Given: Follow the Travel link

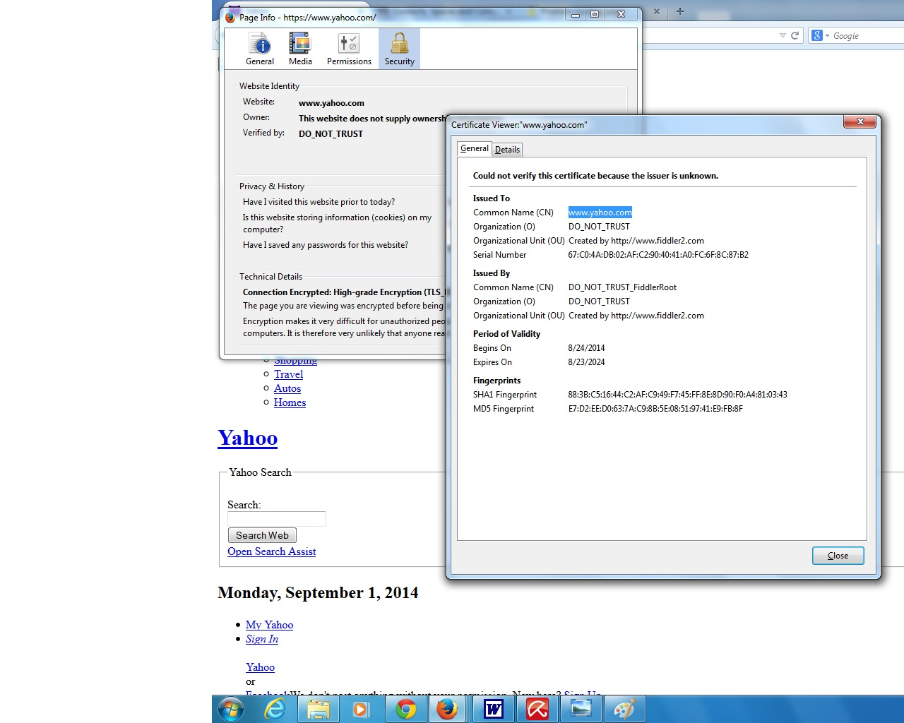Looking at the screenshot, I should (288, 374).
